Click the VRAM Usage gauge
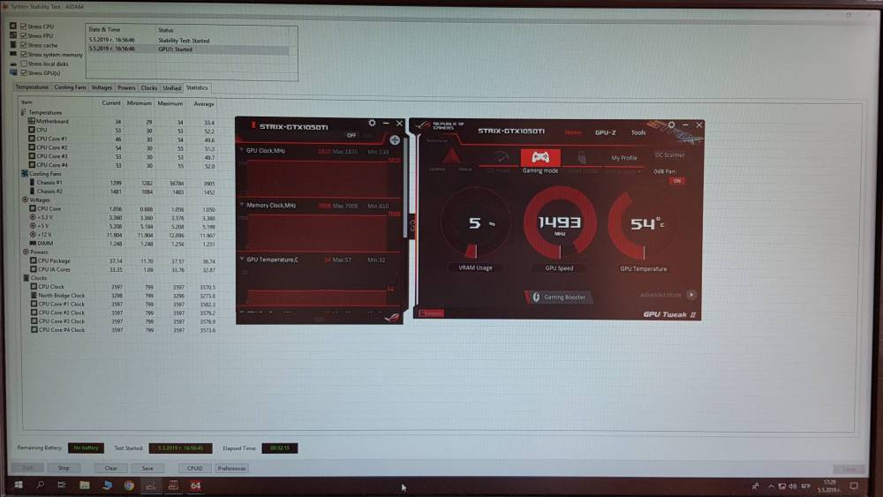This screenshot has height=497, width=883. pyautogui.click(x=476, y=224)
